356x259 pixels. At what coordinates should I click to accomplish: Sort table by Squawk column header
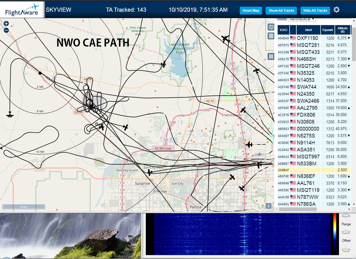click(x=328, y=30)
